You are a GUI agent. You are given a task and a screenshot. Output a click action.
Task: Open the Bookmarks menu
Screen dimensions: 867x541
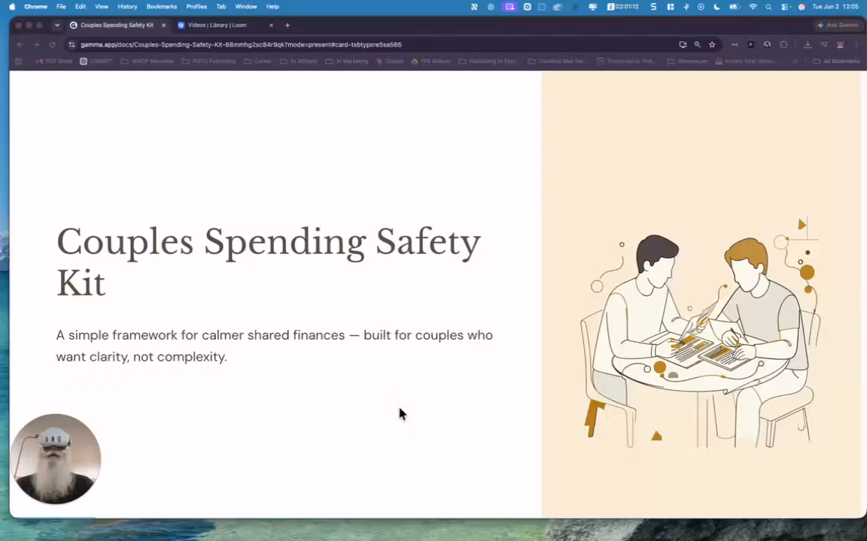click(x=162, y=7)
